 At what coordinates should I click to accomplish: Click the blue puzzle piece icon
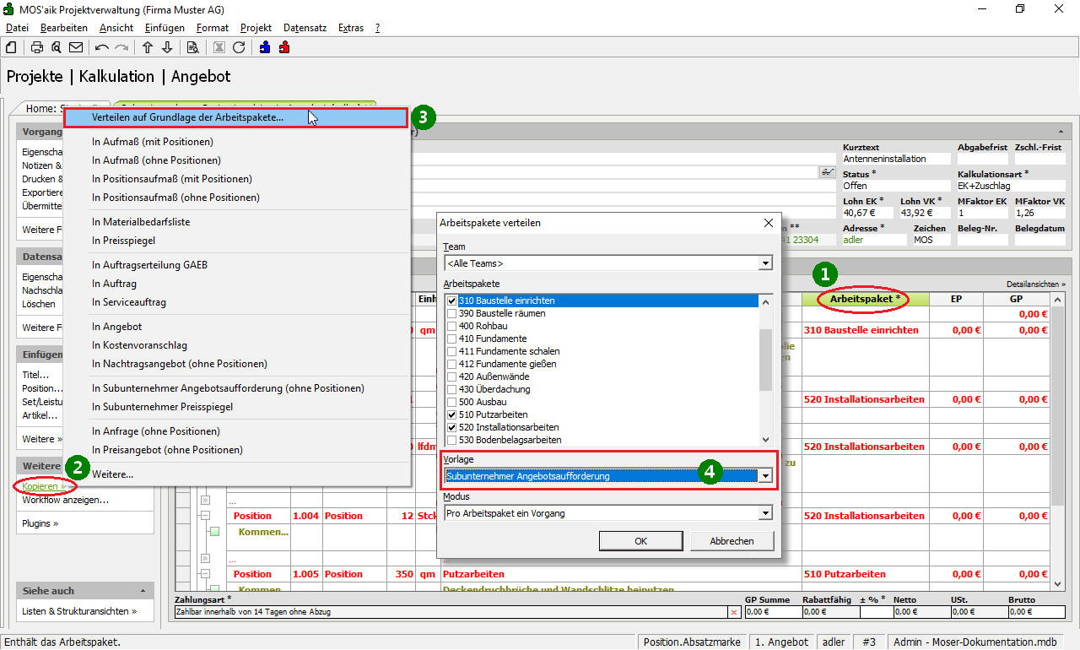(265, 47)
